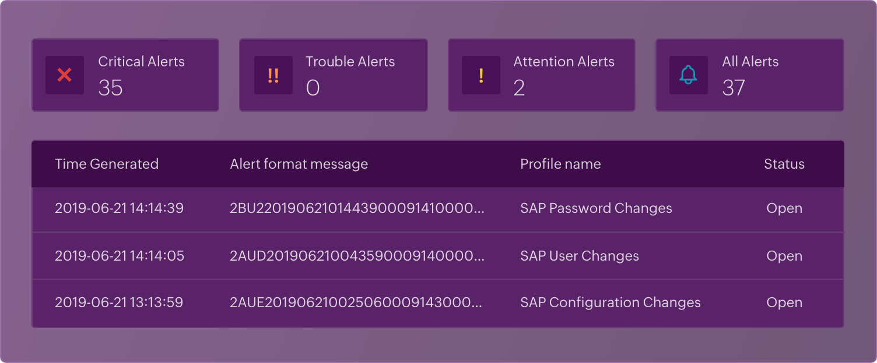Viewport: 877px width, 363px height.
Task: Select the SAP Password Changes profile
Action: (x=596, y=208)
